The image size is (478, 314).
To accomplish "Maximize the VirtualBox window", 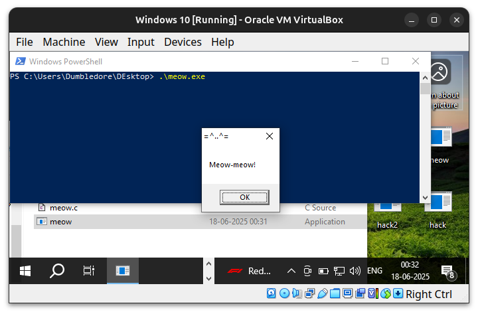I will [434, 20].
